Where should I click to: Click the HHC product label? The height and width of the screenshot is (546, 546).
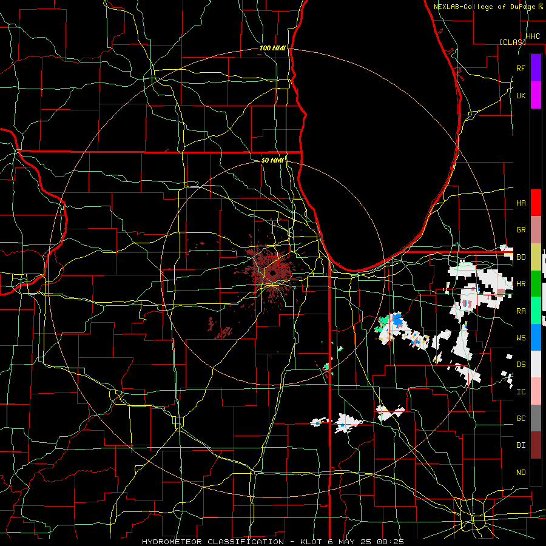coord(533,36)
